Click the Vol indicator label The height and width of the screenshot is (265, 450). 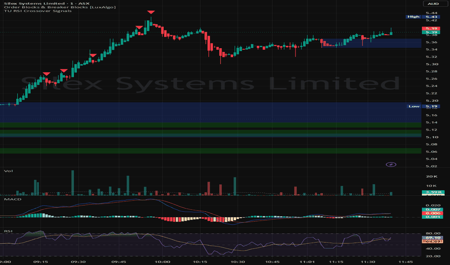[8, 171]
